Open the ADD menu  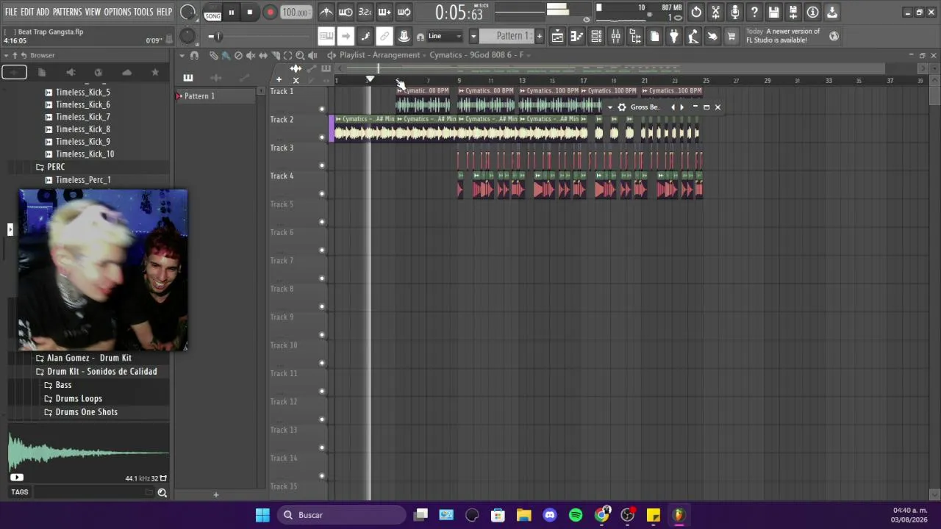(43, 12)
